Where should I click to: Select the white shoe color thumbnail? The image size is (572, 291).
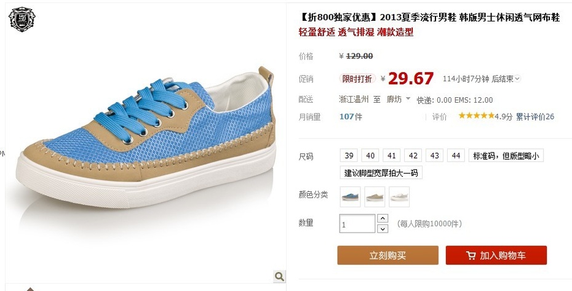399,197
